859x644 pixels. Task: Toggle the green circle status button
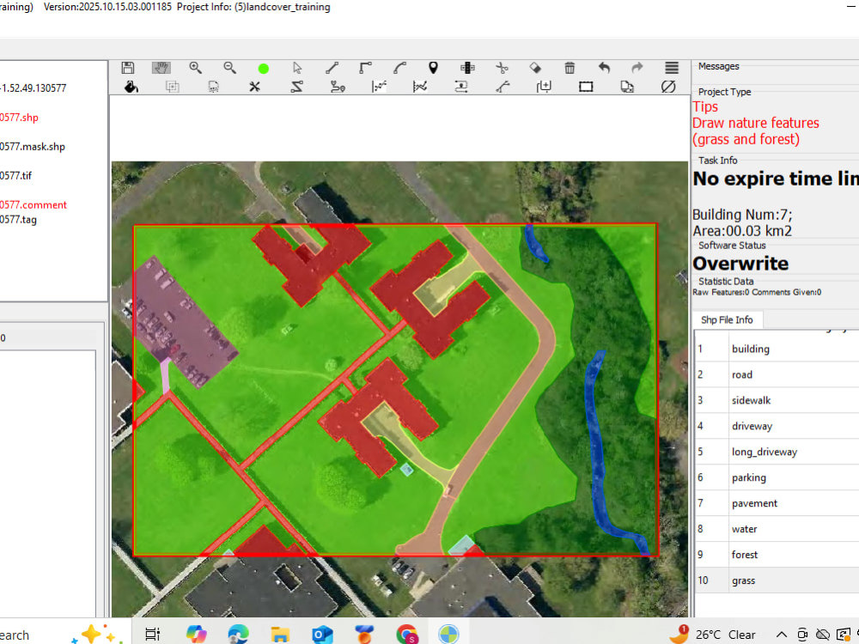(x=264, y=69)
